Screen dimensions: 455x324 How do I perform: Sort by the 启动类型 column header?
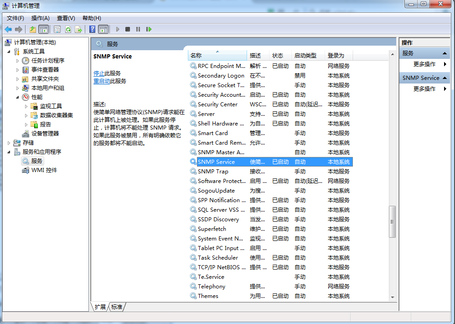(308, 56)
